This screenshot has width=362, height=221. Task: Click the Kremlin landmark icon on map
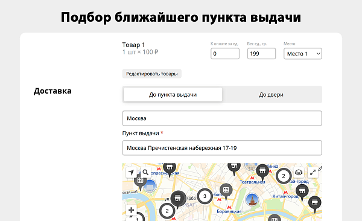point(252,199)
